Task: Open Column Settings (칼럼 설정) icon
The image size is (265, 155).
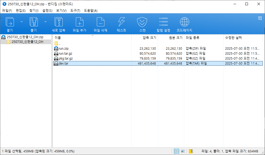Action: click(x=163, y=23)
